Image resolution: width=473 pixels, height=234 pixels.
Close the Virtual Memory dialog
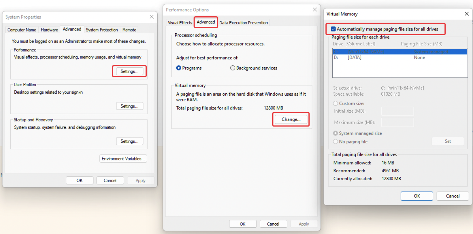pyautogui.click(x=467, y=14)
